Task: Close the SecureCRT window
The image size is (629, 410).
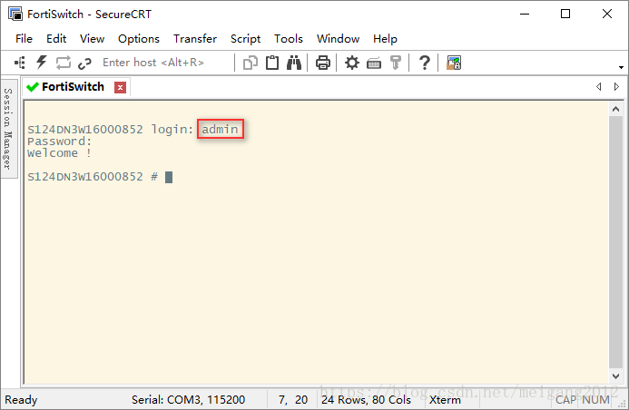Action: click(x=607, y=14)
